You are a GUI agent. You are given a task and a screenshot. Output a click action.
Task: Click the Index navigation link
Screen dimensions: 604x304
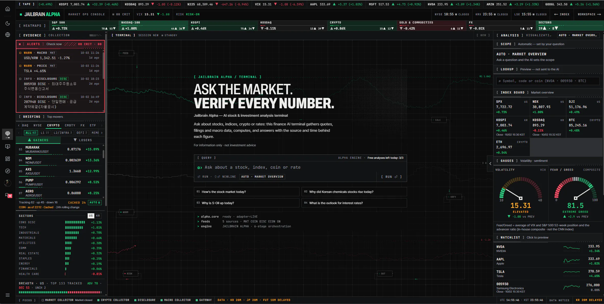[x=562, y=15]
